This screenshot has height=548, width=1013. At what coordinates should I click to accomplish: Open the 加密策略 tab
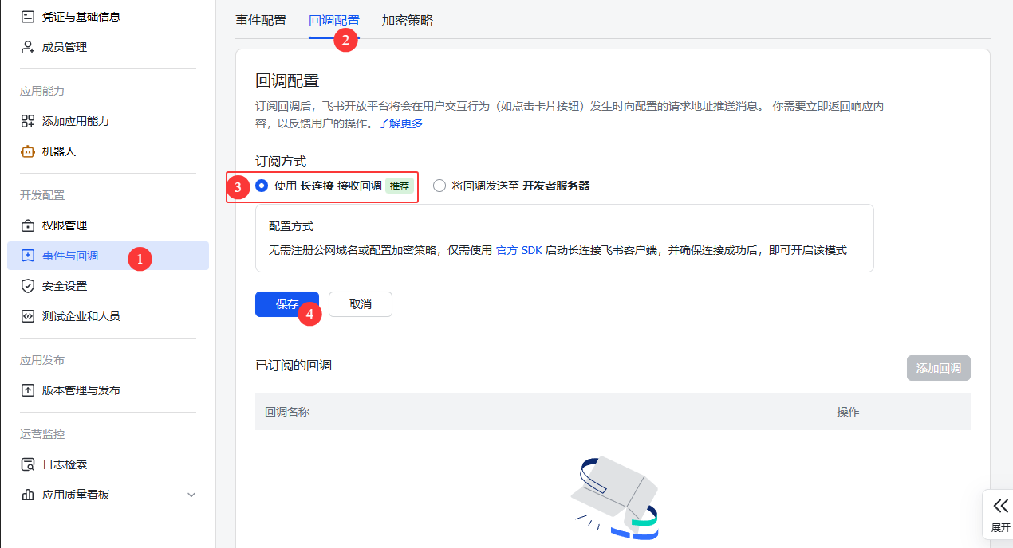[407, 20]
